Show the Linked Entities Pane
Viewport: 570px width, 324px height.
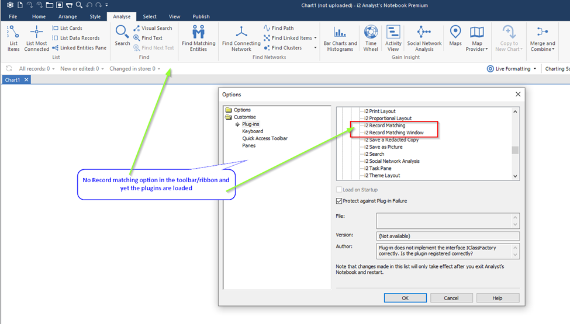(80, 47)
